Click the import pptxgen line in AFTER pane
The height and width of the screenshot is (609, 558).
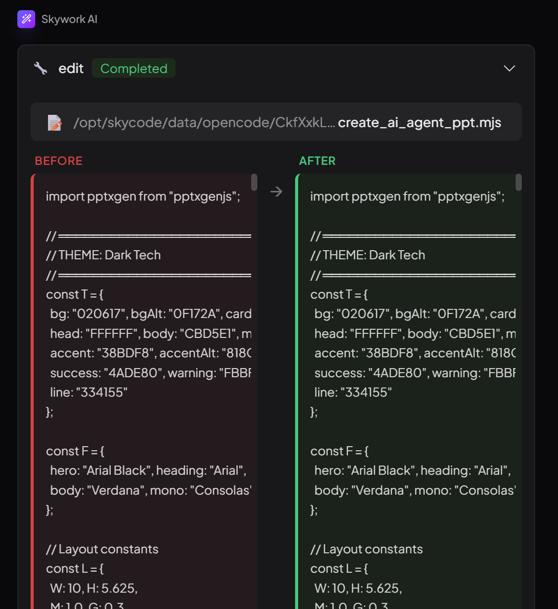(407, 197)
